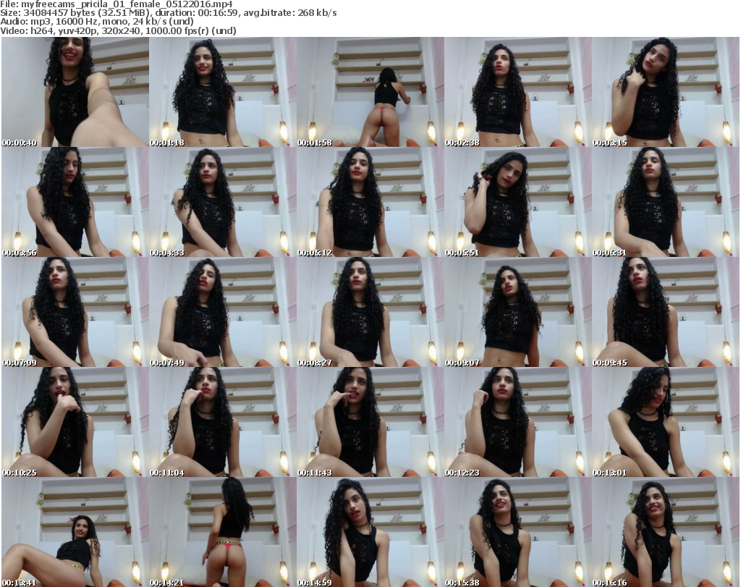Image resolution: width=741 pixels, height=587 pixels.
Task: Click the thumbnail labeled 00:13:01
Action: coord(666,422)
